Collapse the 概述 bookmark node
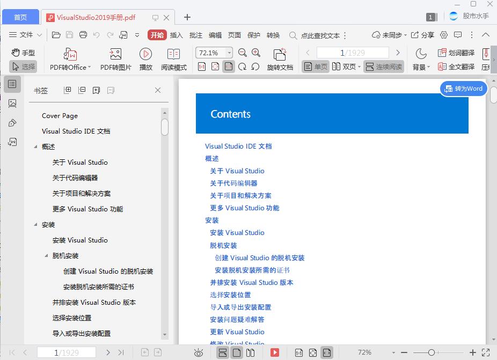The height and width of the screenshot is (360, 497). click(x=35, y=146)
